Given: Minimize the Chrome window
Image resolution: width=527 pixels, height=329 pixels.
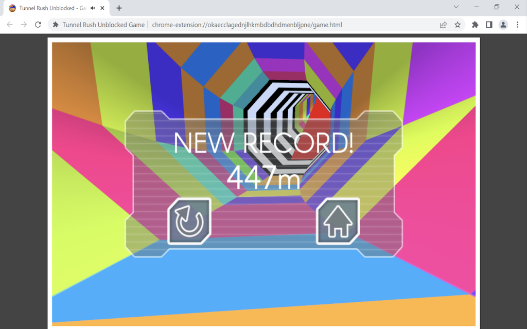Looking at the screenshot, I should click(x=476, y=7).
